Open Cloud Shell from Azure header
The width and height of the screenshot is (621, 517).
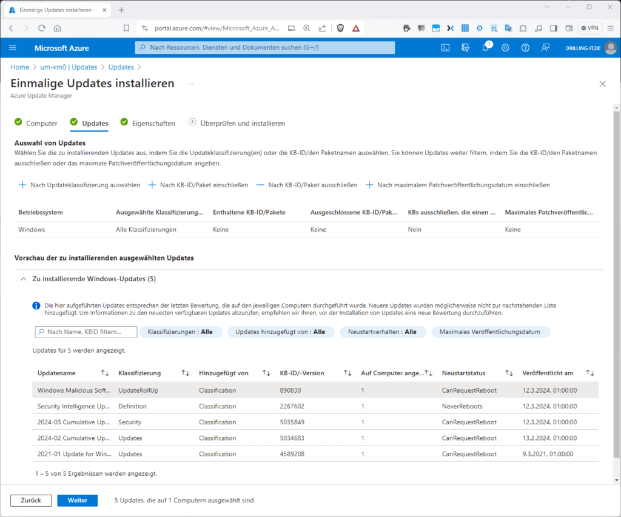tap(446, 48)
